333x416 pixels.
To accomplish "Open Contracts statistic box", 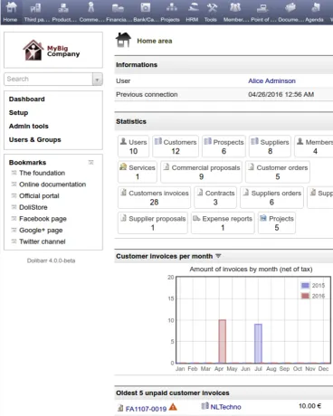I will pos(215,197).
